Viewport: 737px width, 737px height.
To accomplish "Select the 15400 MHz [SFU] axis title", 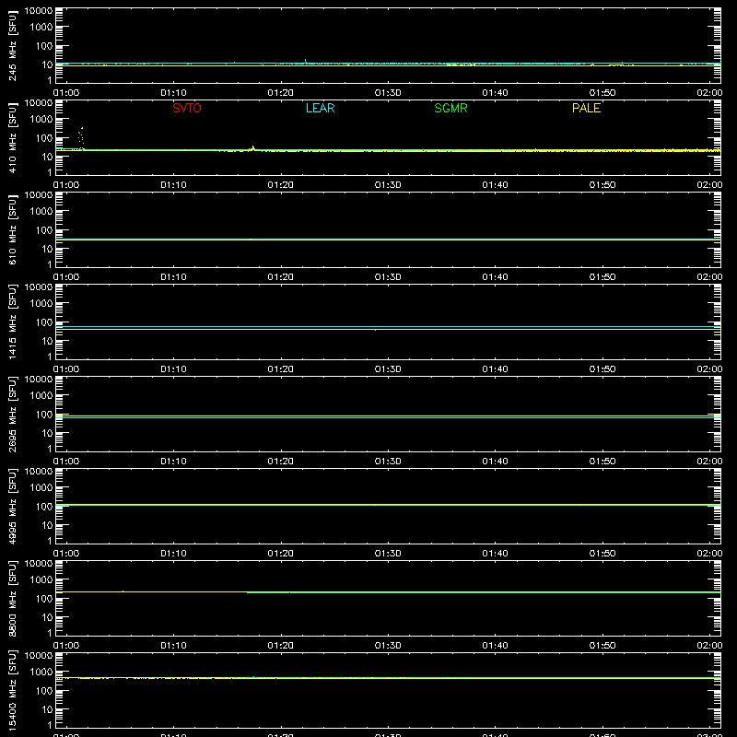I will point(12,690).
